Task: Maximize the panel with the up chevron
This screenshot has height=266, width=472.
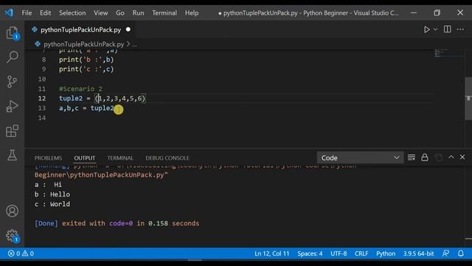Action: coord(451,157)
